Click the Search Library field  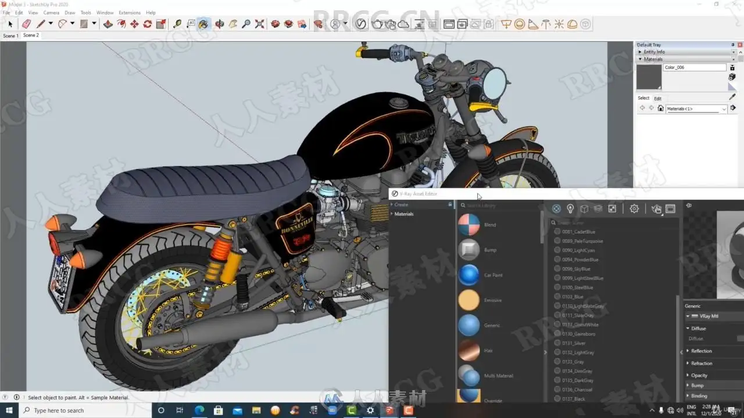[499, 206]
